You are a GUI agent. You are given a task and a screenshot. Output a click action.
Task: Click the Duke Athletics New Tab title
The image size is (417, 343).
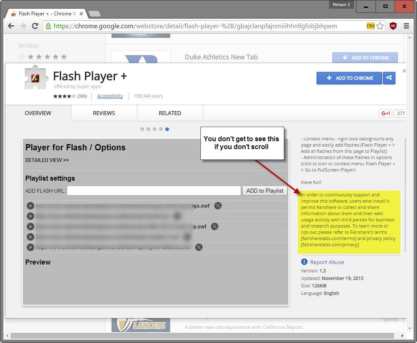point(221,57)
